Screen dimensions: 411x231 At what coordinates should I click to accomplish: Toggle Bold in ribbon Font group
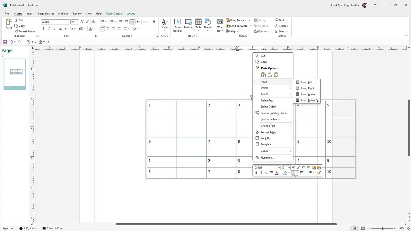43,29
